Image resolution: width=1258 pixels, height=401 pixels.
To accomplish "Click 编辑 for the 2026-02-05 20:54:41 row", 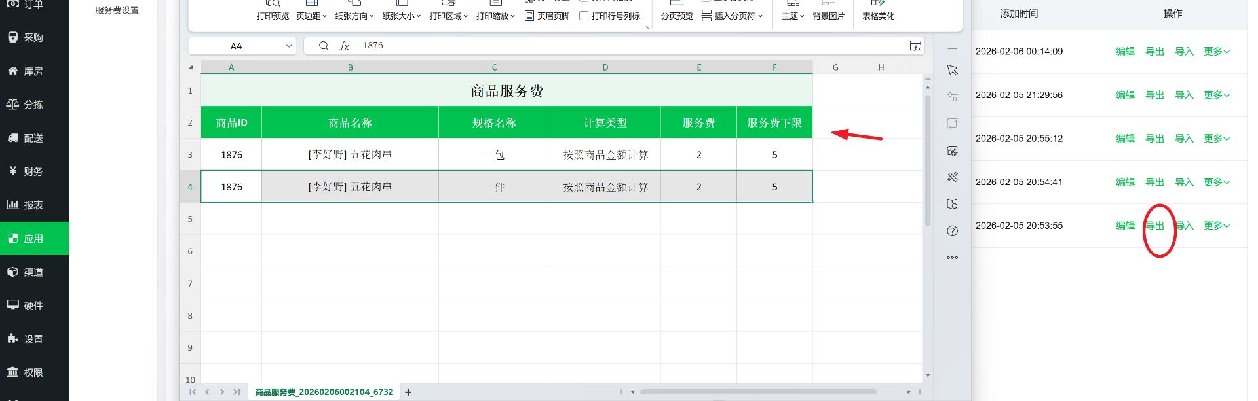I will click(x=1125, y=182).
